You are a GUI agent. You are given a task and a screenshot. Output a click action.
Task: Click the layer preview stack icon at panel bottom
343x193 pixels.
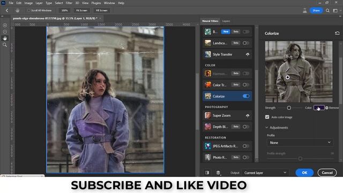pos(218,173)
